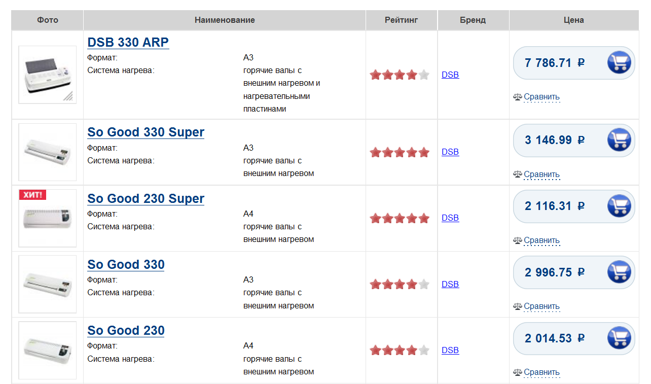Click scales icon in So Good 330 Super row
Viewport: 651px width, 384px height.
(518, 174)
